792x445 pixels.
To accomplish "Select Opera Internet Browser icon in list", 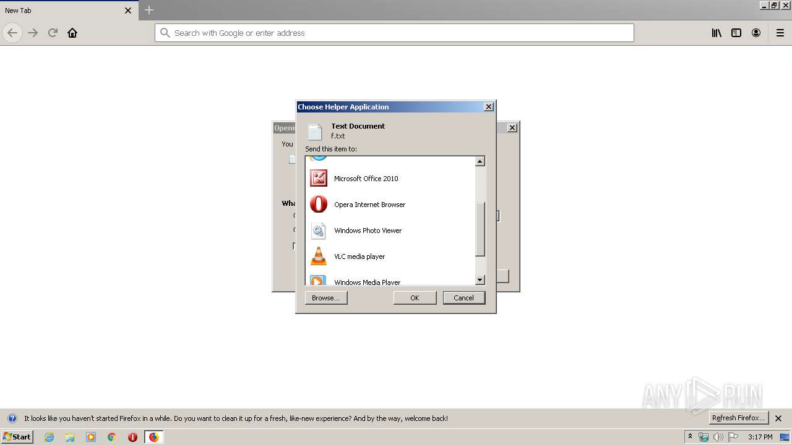I will pos(319,205).
